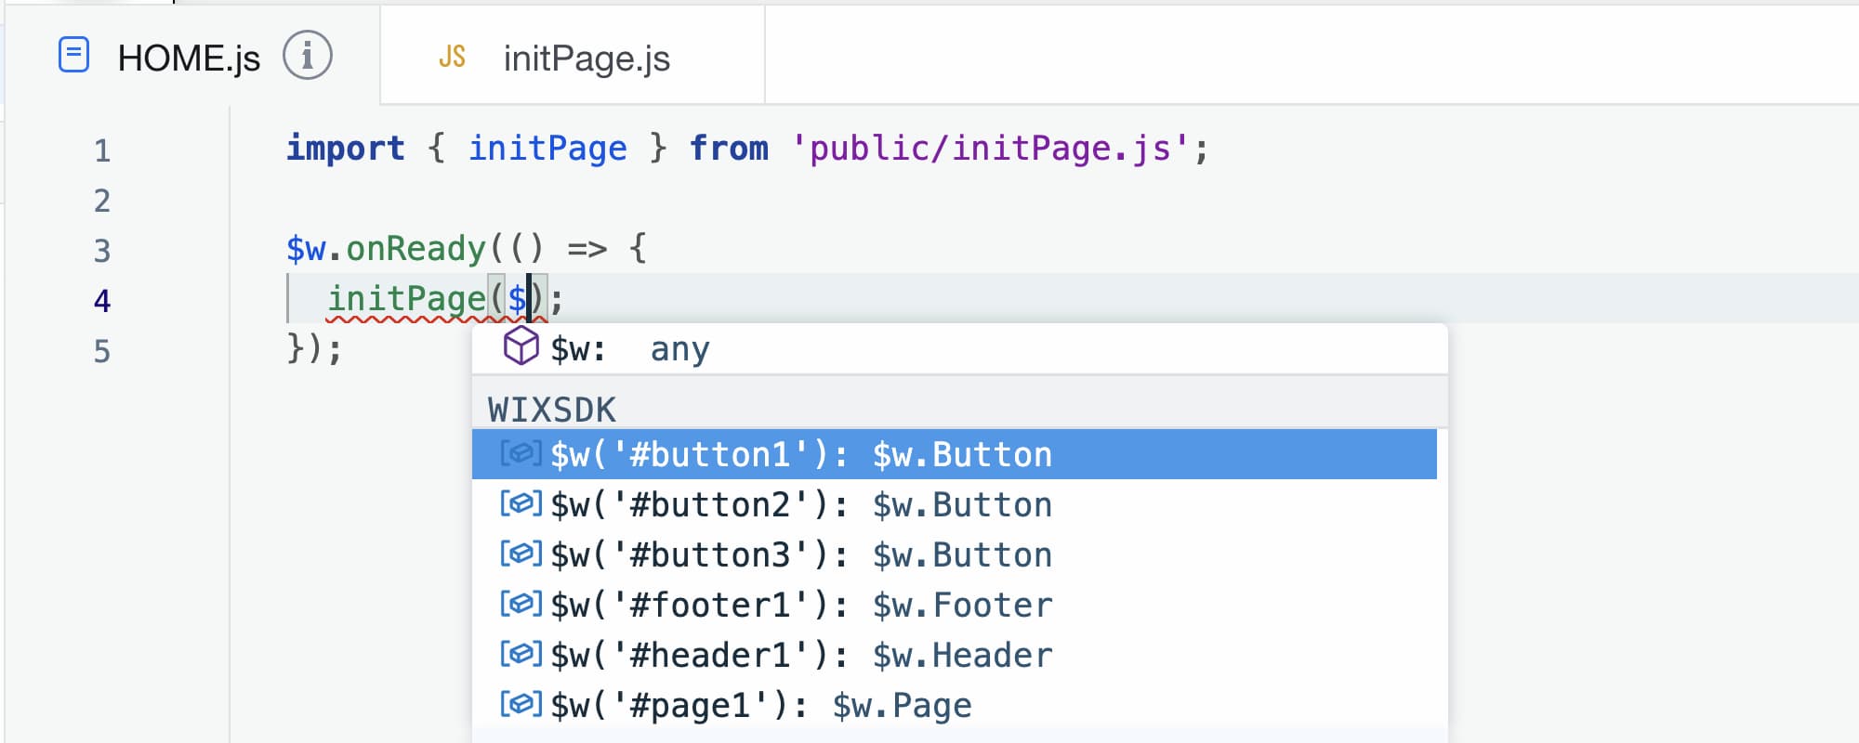This screenshot has height=743, width=1859.
Task: Switch to the initPage.js tab
Action: [x=586, y=58]
